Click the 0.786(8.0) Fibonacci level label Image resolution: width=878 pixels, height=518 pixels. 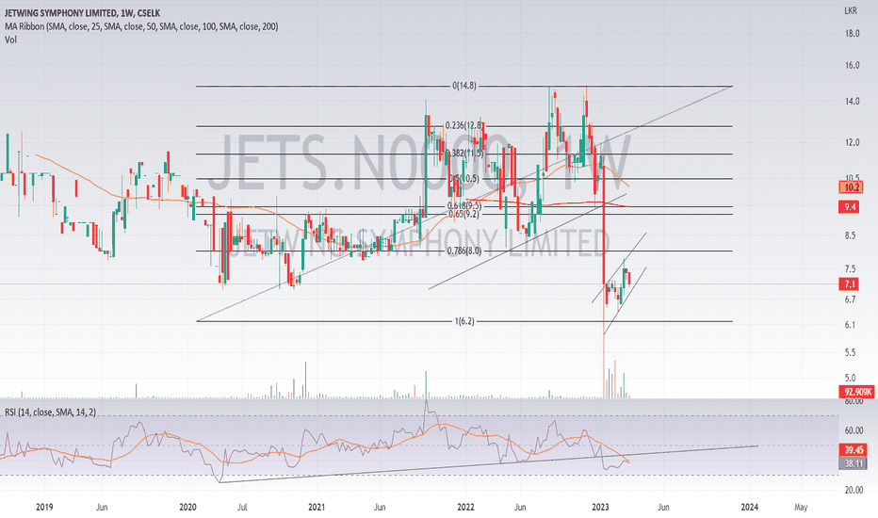coord(464,251)
